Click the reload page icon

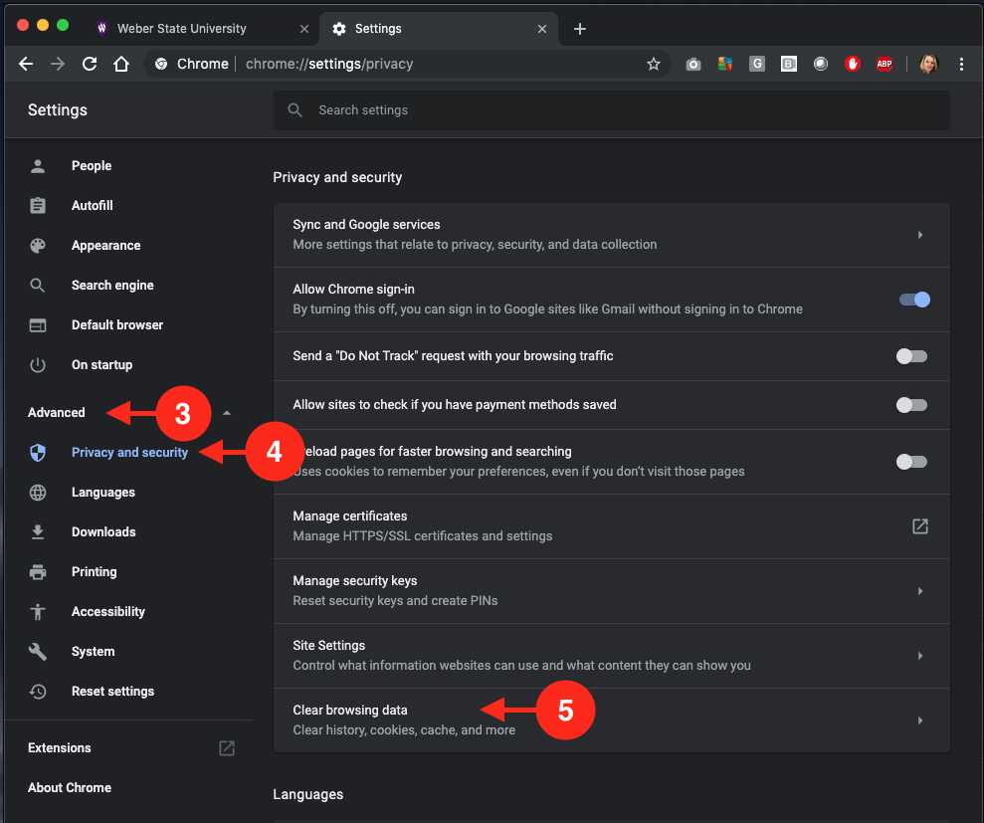click(x=90, y=64)
